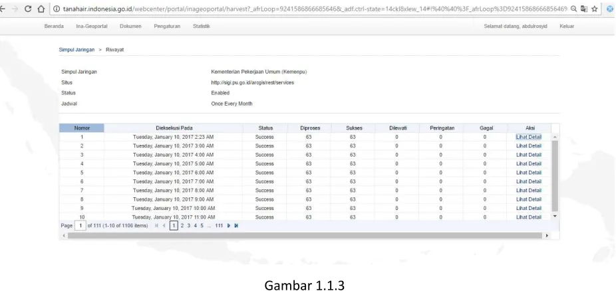Click 'Tuesday, January 10, 2017 7:00 AM' cell

173,181
